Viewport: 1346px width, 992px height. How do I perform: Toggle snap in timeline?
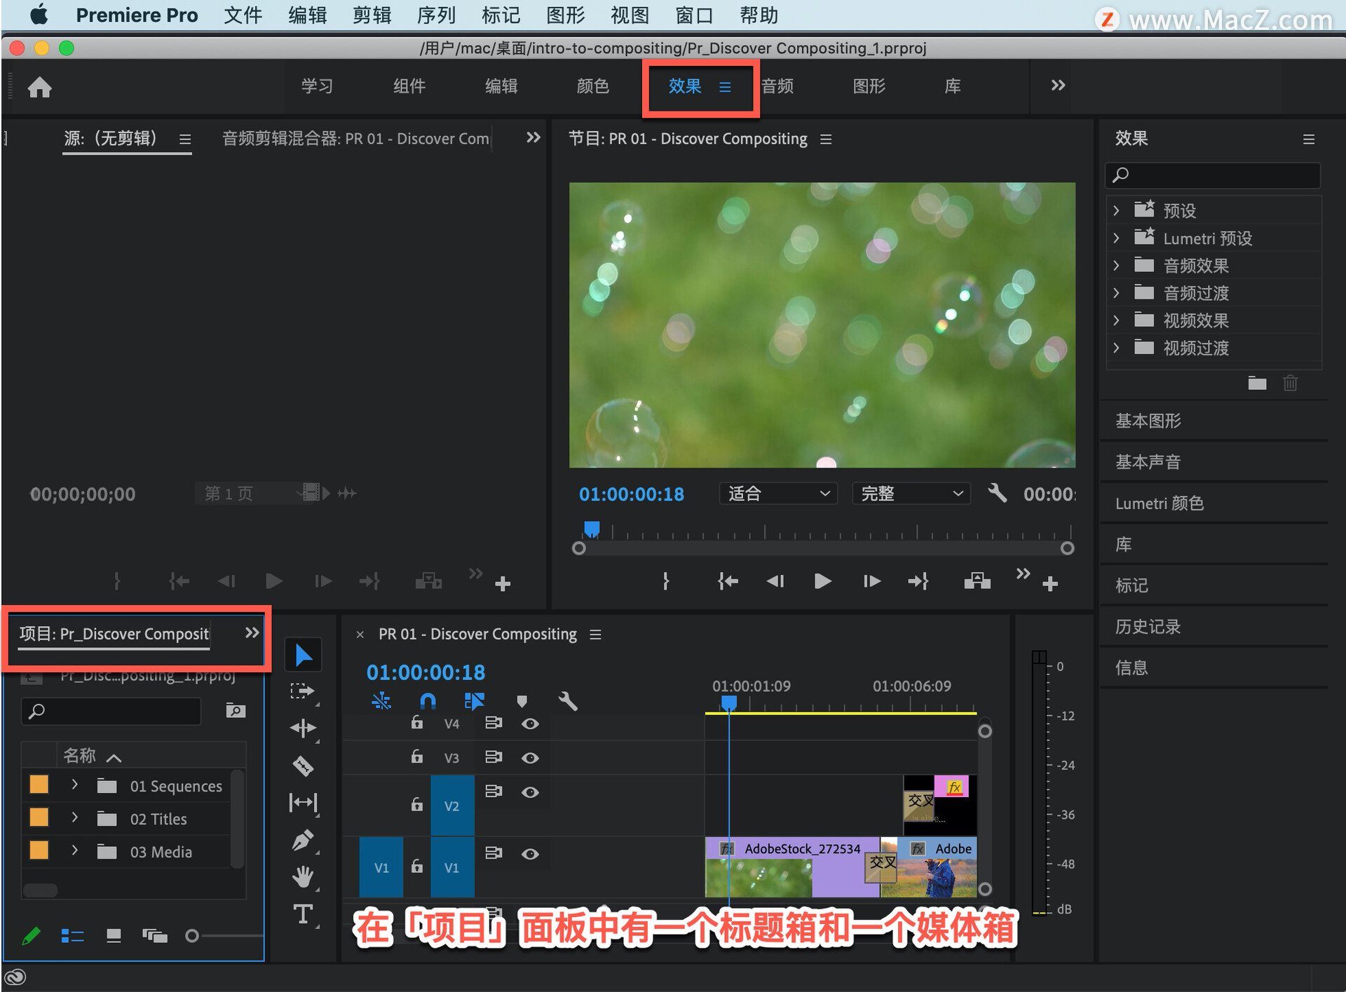[x=428, y=701]
